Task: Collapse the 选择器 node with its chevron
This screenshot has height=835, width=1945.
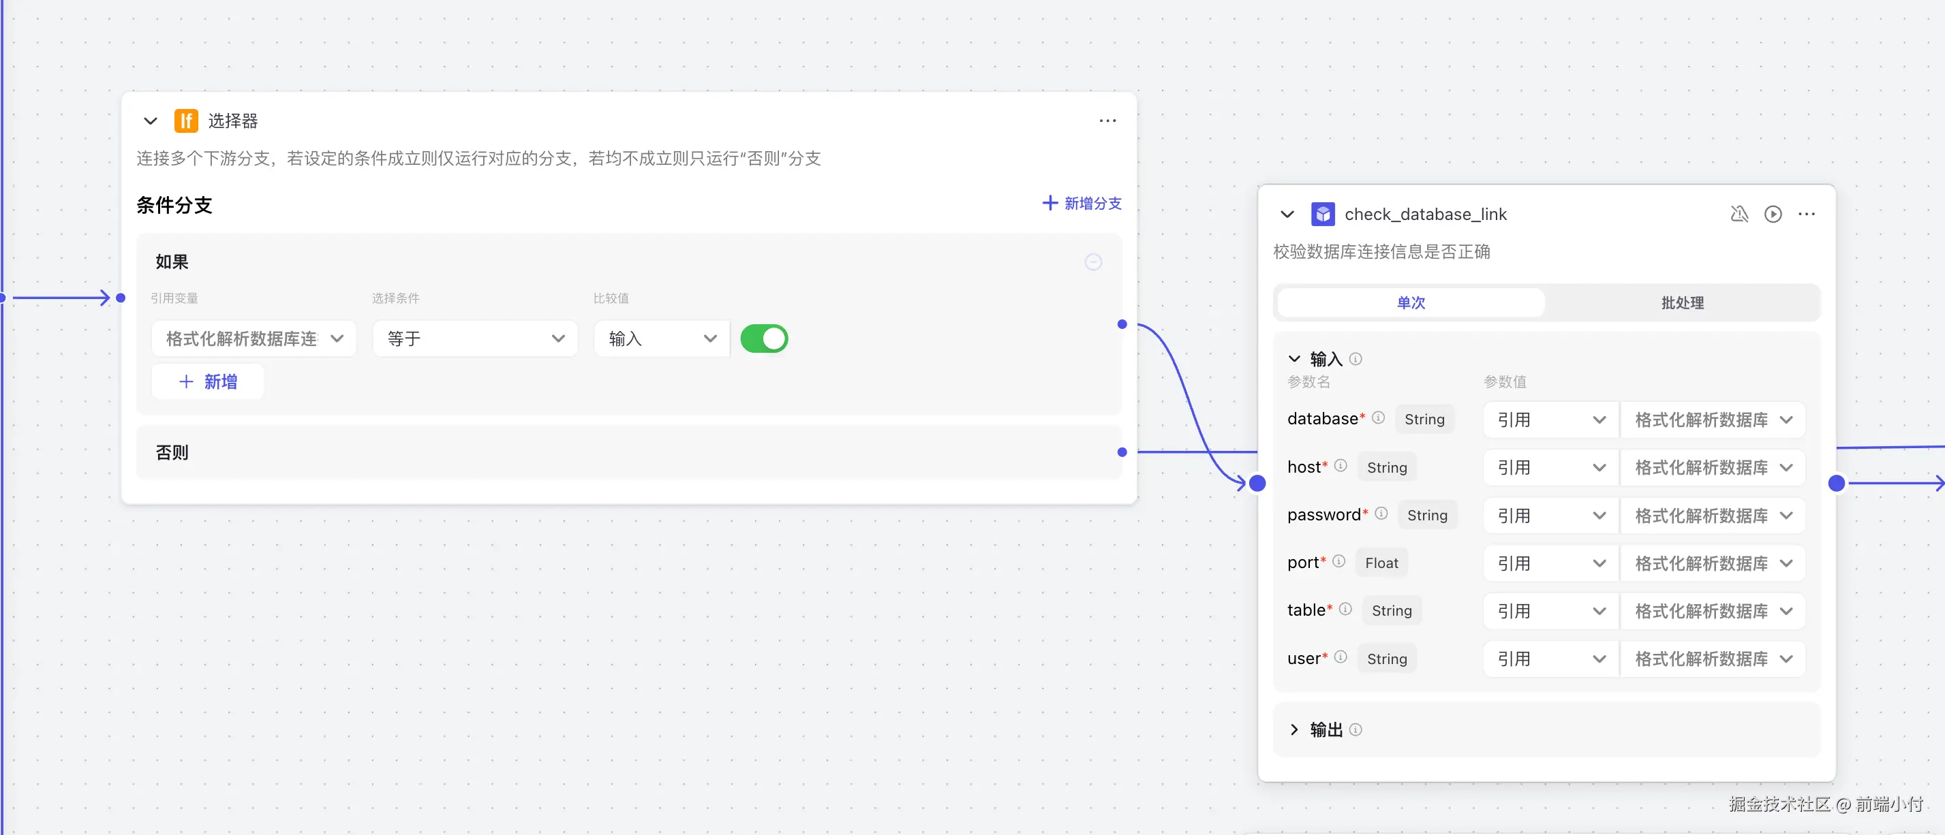Action: click(150, 121)
